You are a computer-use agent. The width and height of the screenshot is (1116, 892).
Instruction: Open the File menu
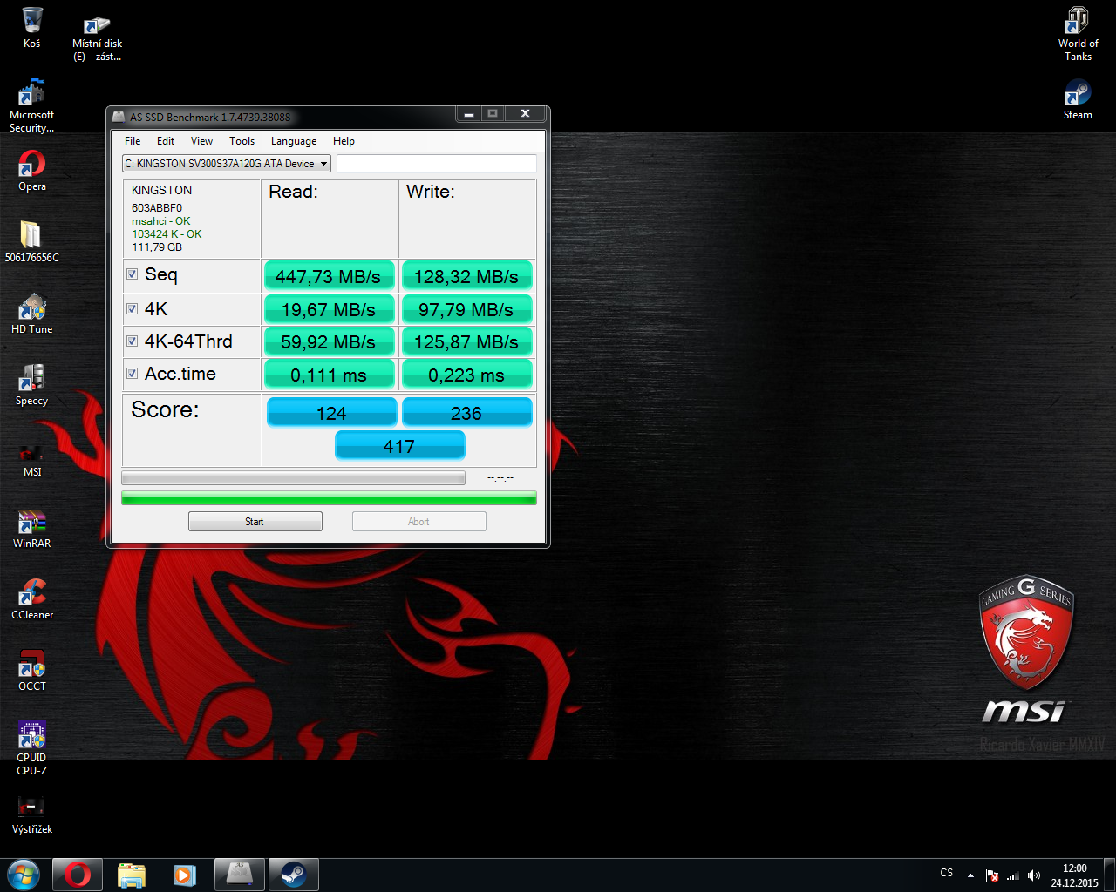[x=133, y=141]
